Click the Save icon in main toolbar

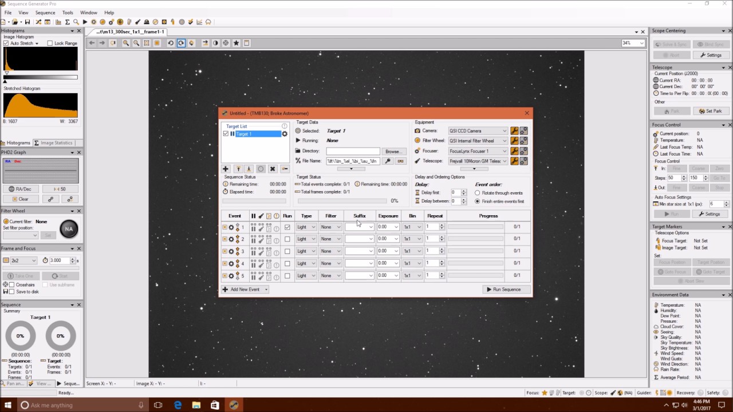pyautogui.click(x=27, y=22)
